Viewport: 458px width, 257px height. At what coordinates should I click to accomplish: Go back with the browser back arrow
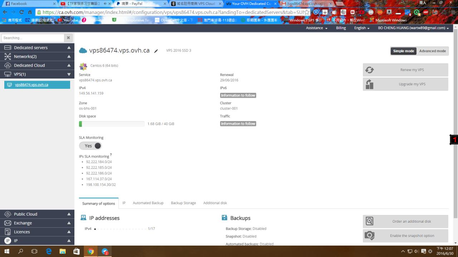pyautogui.click(x=5, y=12)
